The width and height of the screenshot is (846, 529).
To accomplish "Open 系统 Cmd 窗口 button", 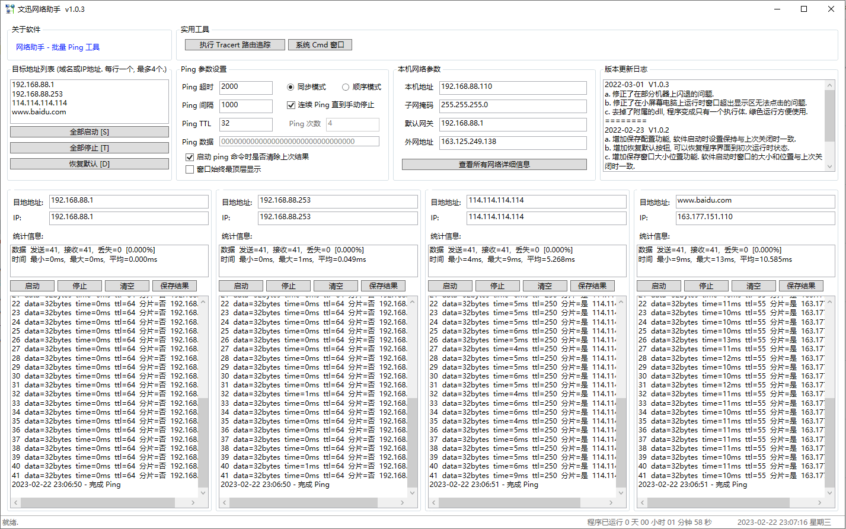I will tap(320, 45).
